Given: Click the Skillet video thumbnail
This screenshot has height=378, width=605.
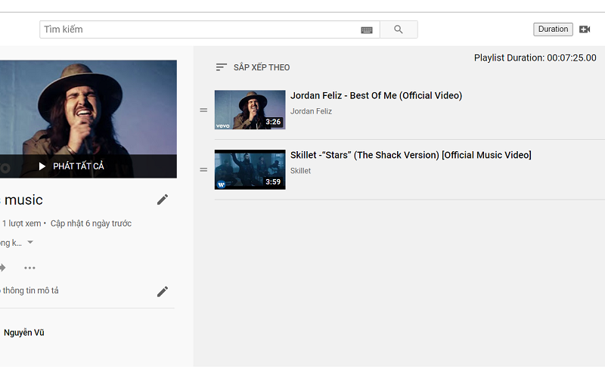Looking at the screenshot, I should coord(250,169).
